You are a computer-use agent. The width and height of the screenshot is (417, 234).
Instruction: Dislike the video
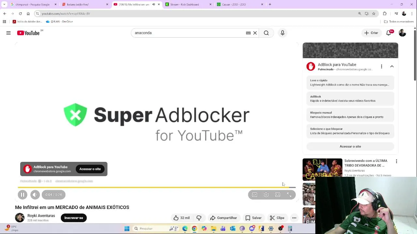point(199,218)
